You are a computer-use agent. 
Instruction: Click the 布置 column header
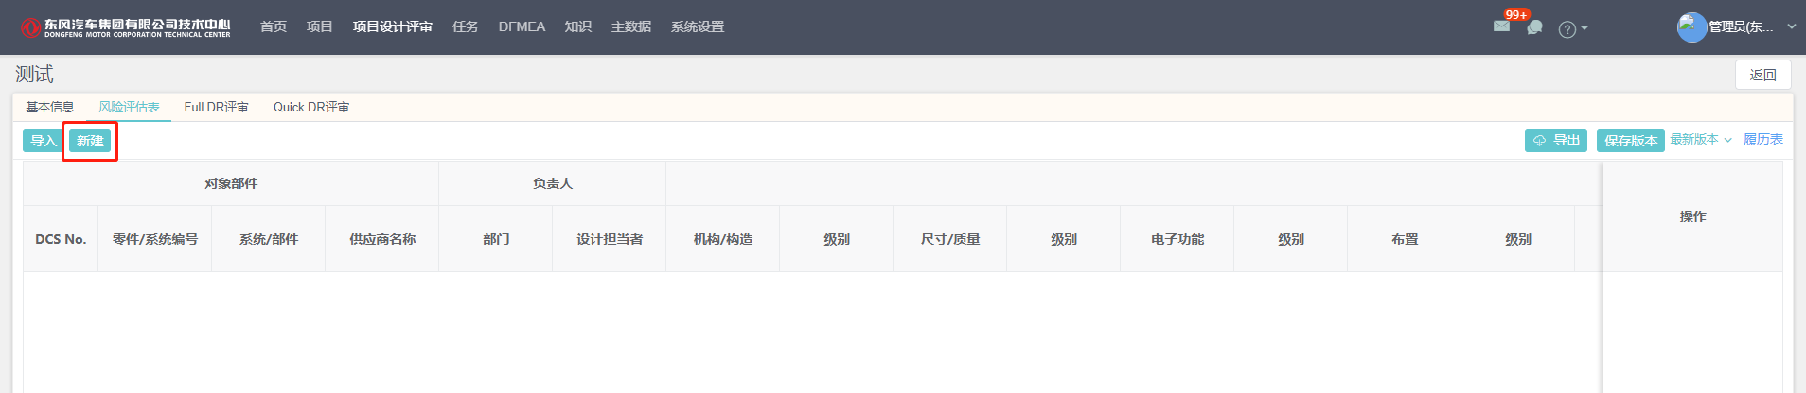(1405, 239)
